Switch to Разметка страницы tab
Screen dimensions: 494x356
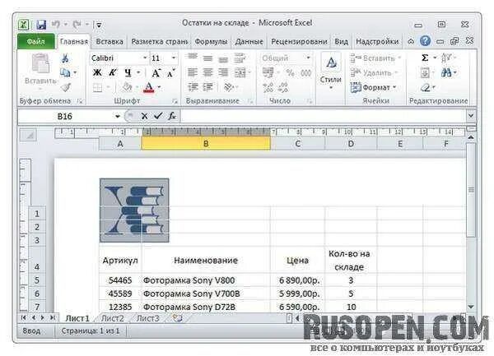click(160, 41)
